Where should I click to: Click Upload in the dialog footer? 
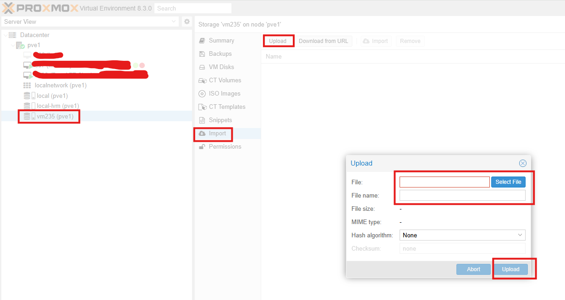click(x=510, y=269)
